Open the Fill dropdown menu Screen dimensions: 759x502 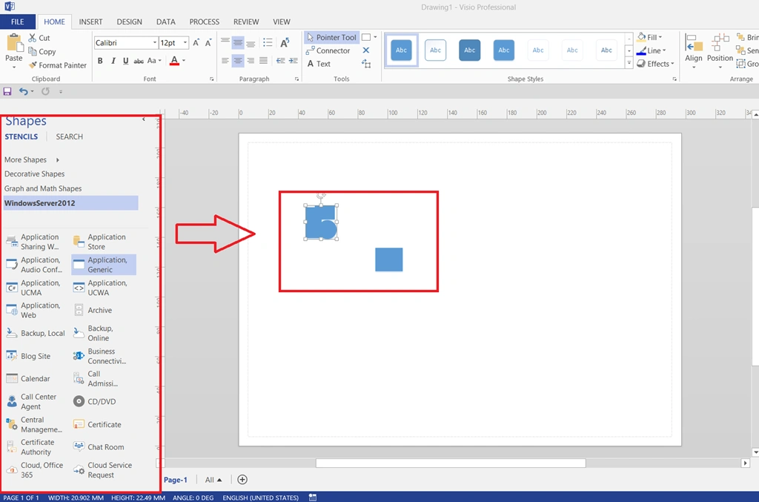651,37
